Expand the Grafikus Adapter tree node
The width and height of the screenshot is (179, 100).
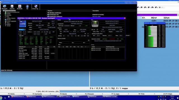click(4, 18)
